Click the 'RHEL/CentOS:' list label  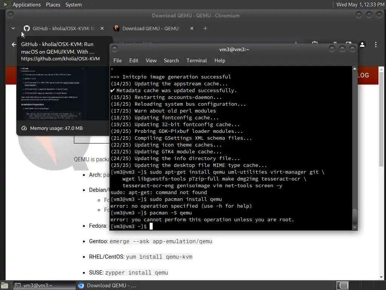click(x=107, y=257)
